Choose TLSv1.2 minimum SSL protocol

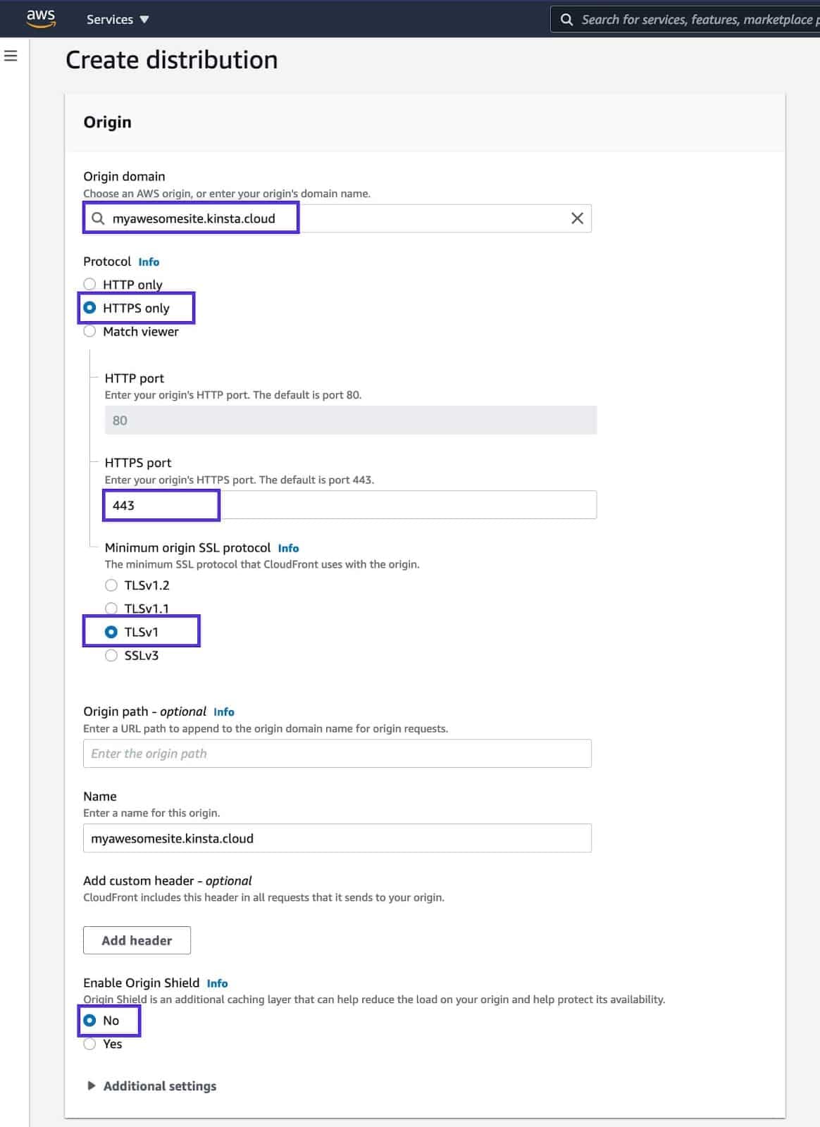coord(111,585)
